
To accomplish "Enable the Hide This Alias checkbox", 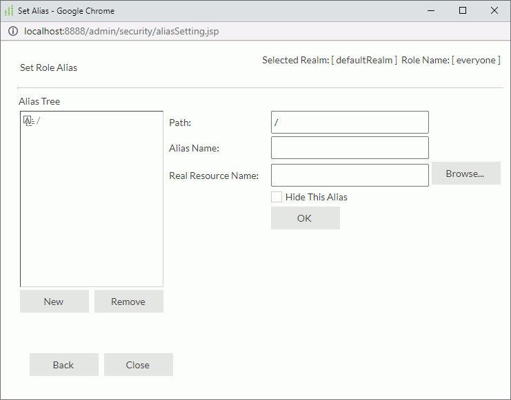I will (x=277, y=197).
